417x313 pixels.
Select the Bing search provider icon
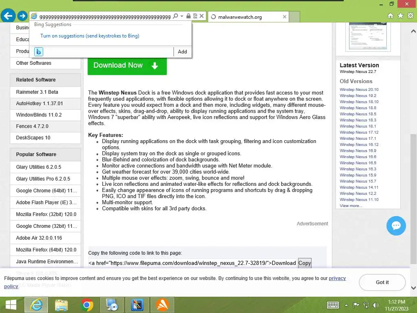click(39, 52)
